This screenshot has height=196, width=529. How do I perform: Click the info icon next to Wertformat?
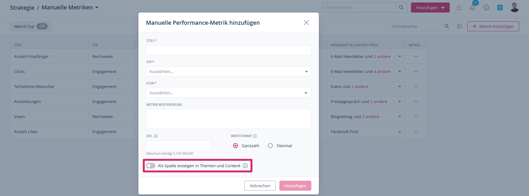[x=255, y=136]
